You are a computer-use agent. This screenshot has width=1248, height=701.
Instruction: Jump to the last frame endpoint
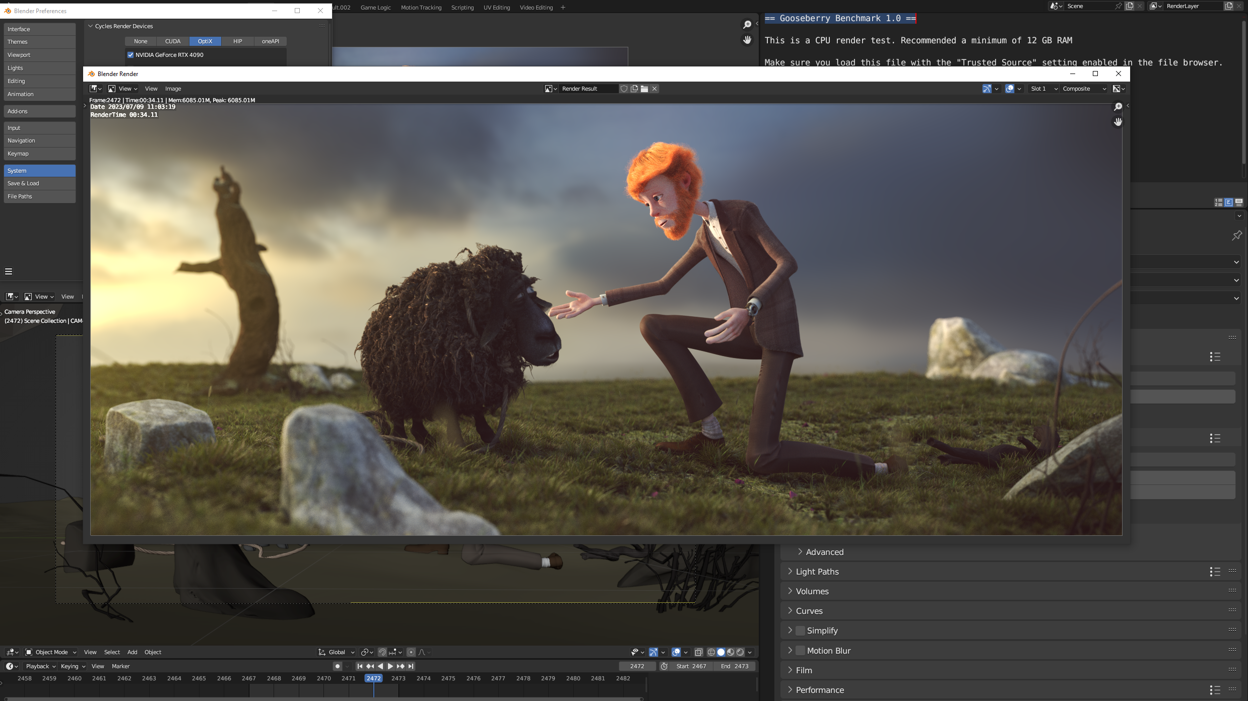click(x=411, y=666)
